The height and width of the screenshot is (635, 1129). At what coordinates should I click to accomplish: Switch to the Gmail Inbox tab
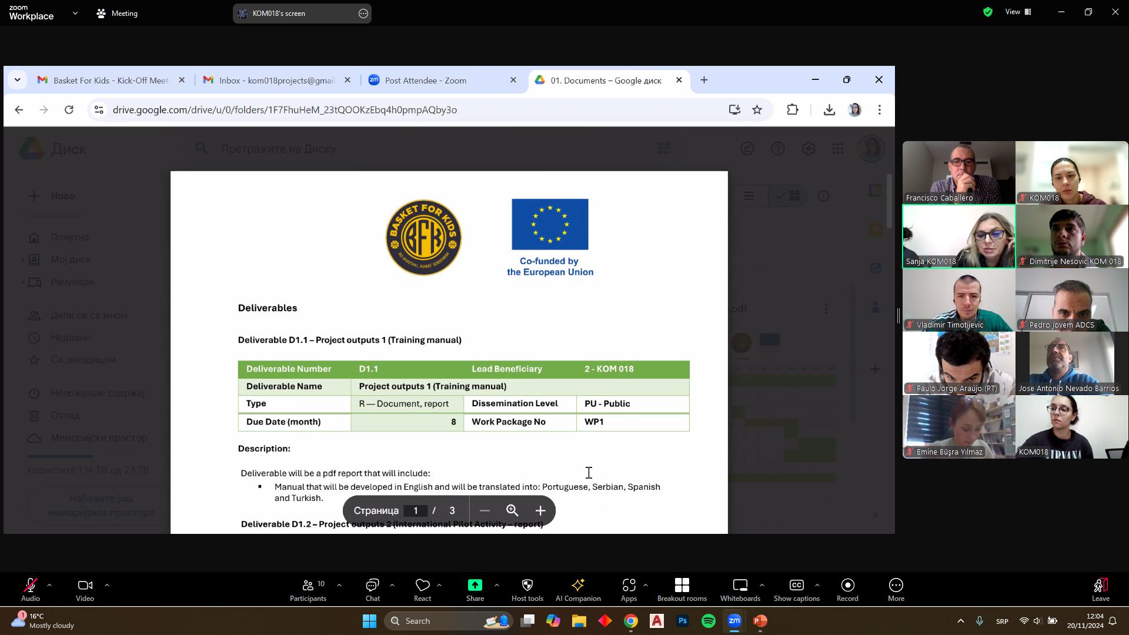(x=277, y=81)
